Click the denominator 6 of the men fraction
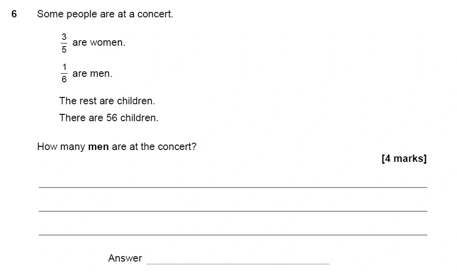 (x=64, y=80)
